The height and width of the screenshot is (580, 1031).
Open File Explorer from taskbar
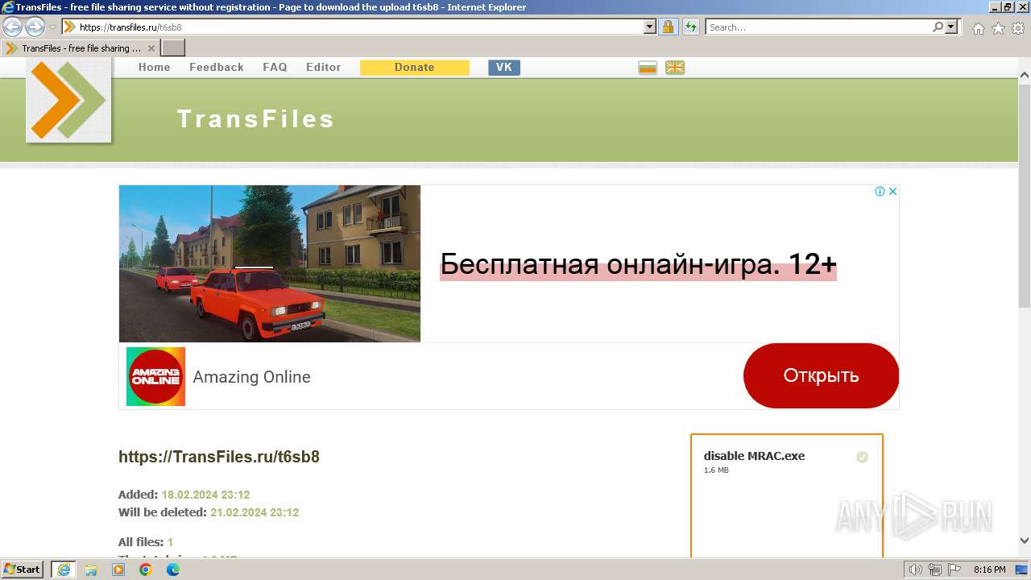click(x=91, y=570)
